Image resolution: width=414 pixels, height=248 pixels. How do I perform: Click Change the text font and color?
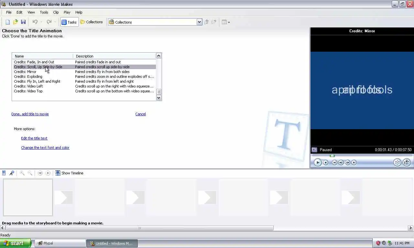(45, 148)
